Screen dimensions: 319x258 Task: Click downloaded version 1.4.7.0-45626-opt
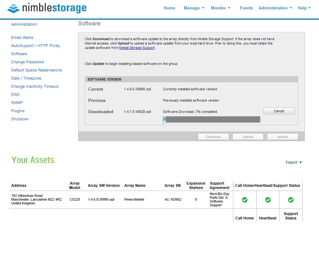point(138,112)
